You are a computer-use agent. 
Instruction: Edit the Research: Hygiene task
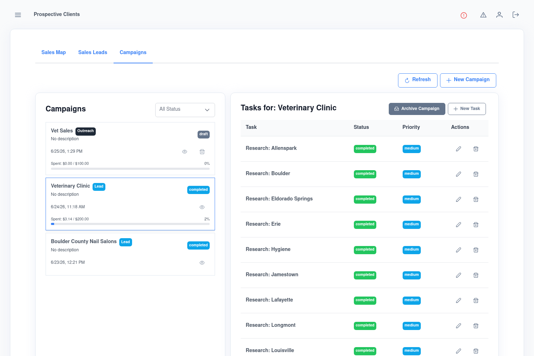(459, 250)
